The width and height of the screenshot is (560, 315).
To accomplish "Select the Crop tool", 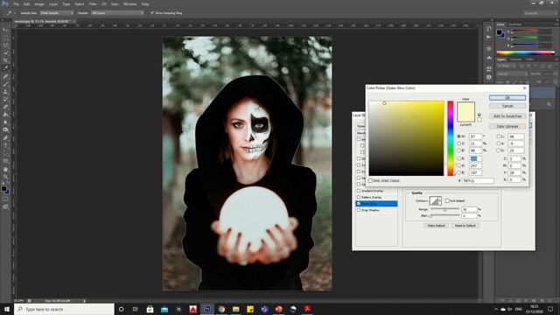I will coord(5,60).
